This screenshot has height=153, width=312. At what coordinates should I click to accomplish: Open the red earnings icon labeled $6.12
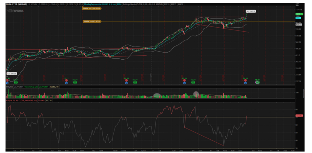point(245,80)
